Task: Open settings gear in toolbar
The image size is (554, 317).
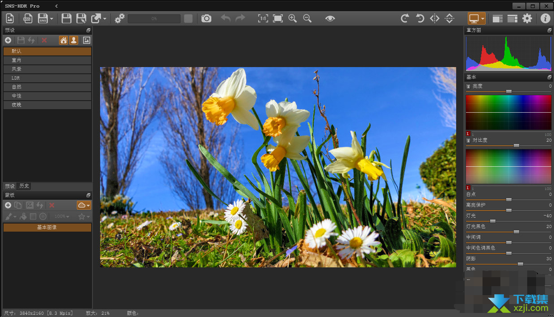Action: click(x=528, y=18)
